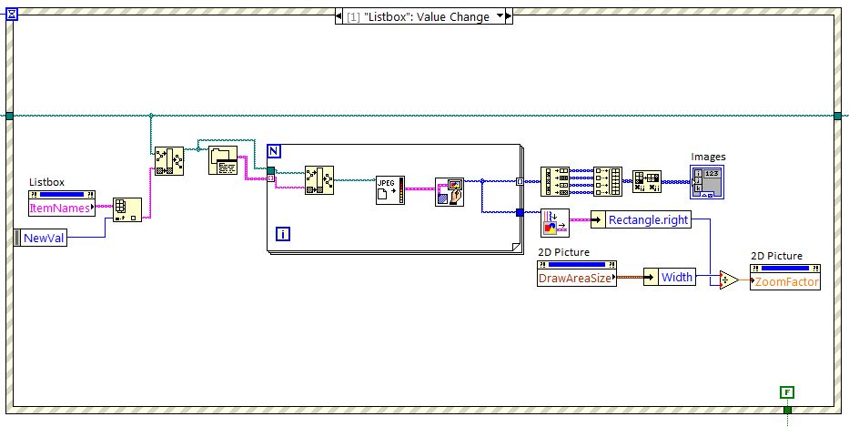Select the ItemNames property of Listbox node
The image size is (849, 427).
click(62, 208)
